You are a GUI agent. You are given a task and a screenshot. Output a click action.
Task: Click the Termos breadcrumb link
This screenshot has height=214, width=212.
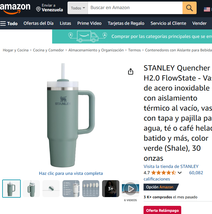click(134, 50)
